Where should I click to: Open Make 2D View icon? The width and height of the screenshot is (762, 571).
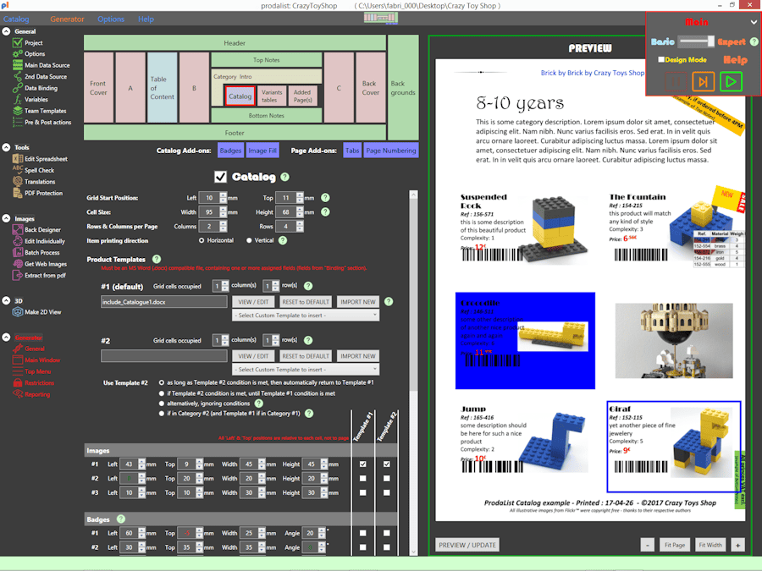18,312
